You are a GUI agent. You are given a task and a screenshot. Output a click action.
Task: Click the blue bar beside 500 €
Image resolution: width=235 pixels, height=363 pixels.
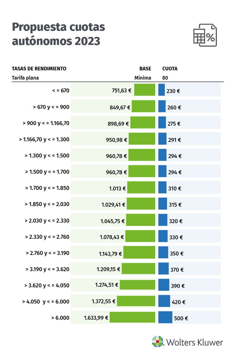click(x=165, y=317)
